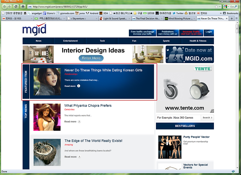
Task: Click the Priyanka Chopra thumbnail
Action: coord(47,117)
